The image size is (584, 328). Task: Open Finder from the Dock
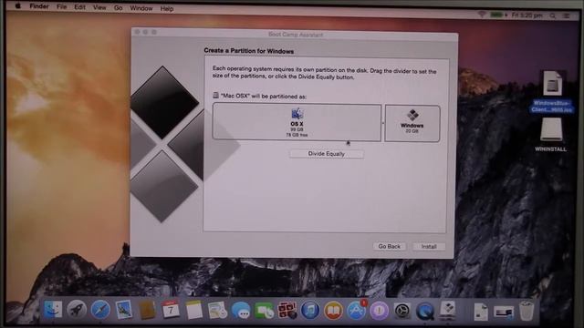(53, 310)
